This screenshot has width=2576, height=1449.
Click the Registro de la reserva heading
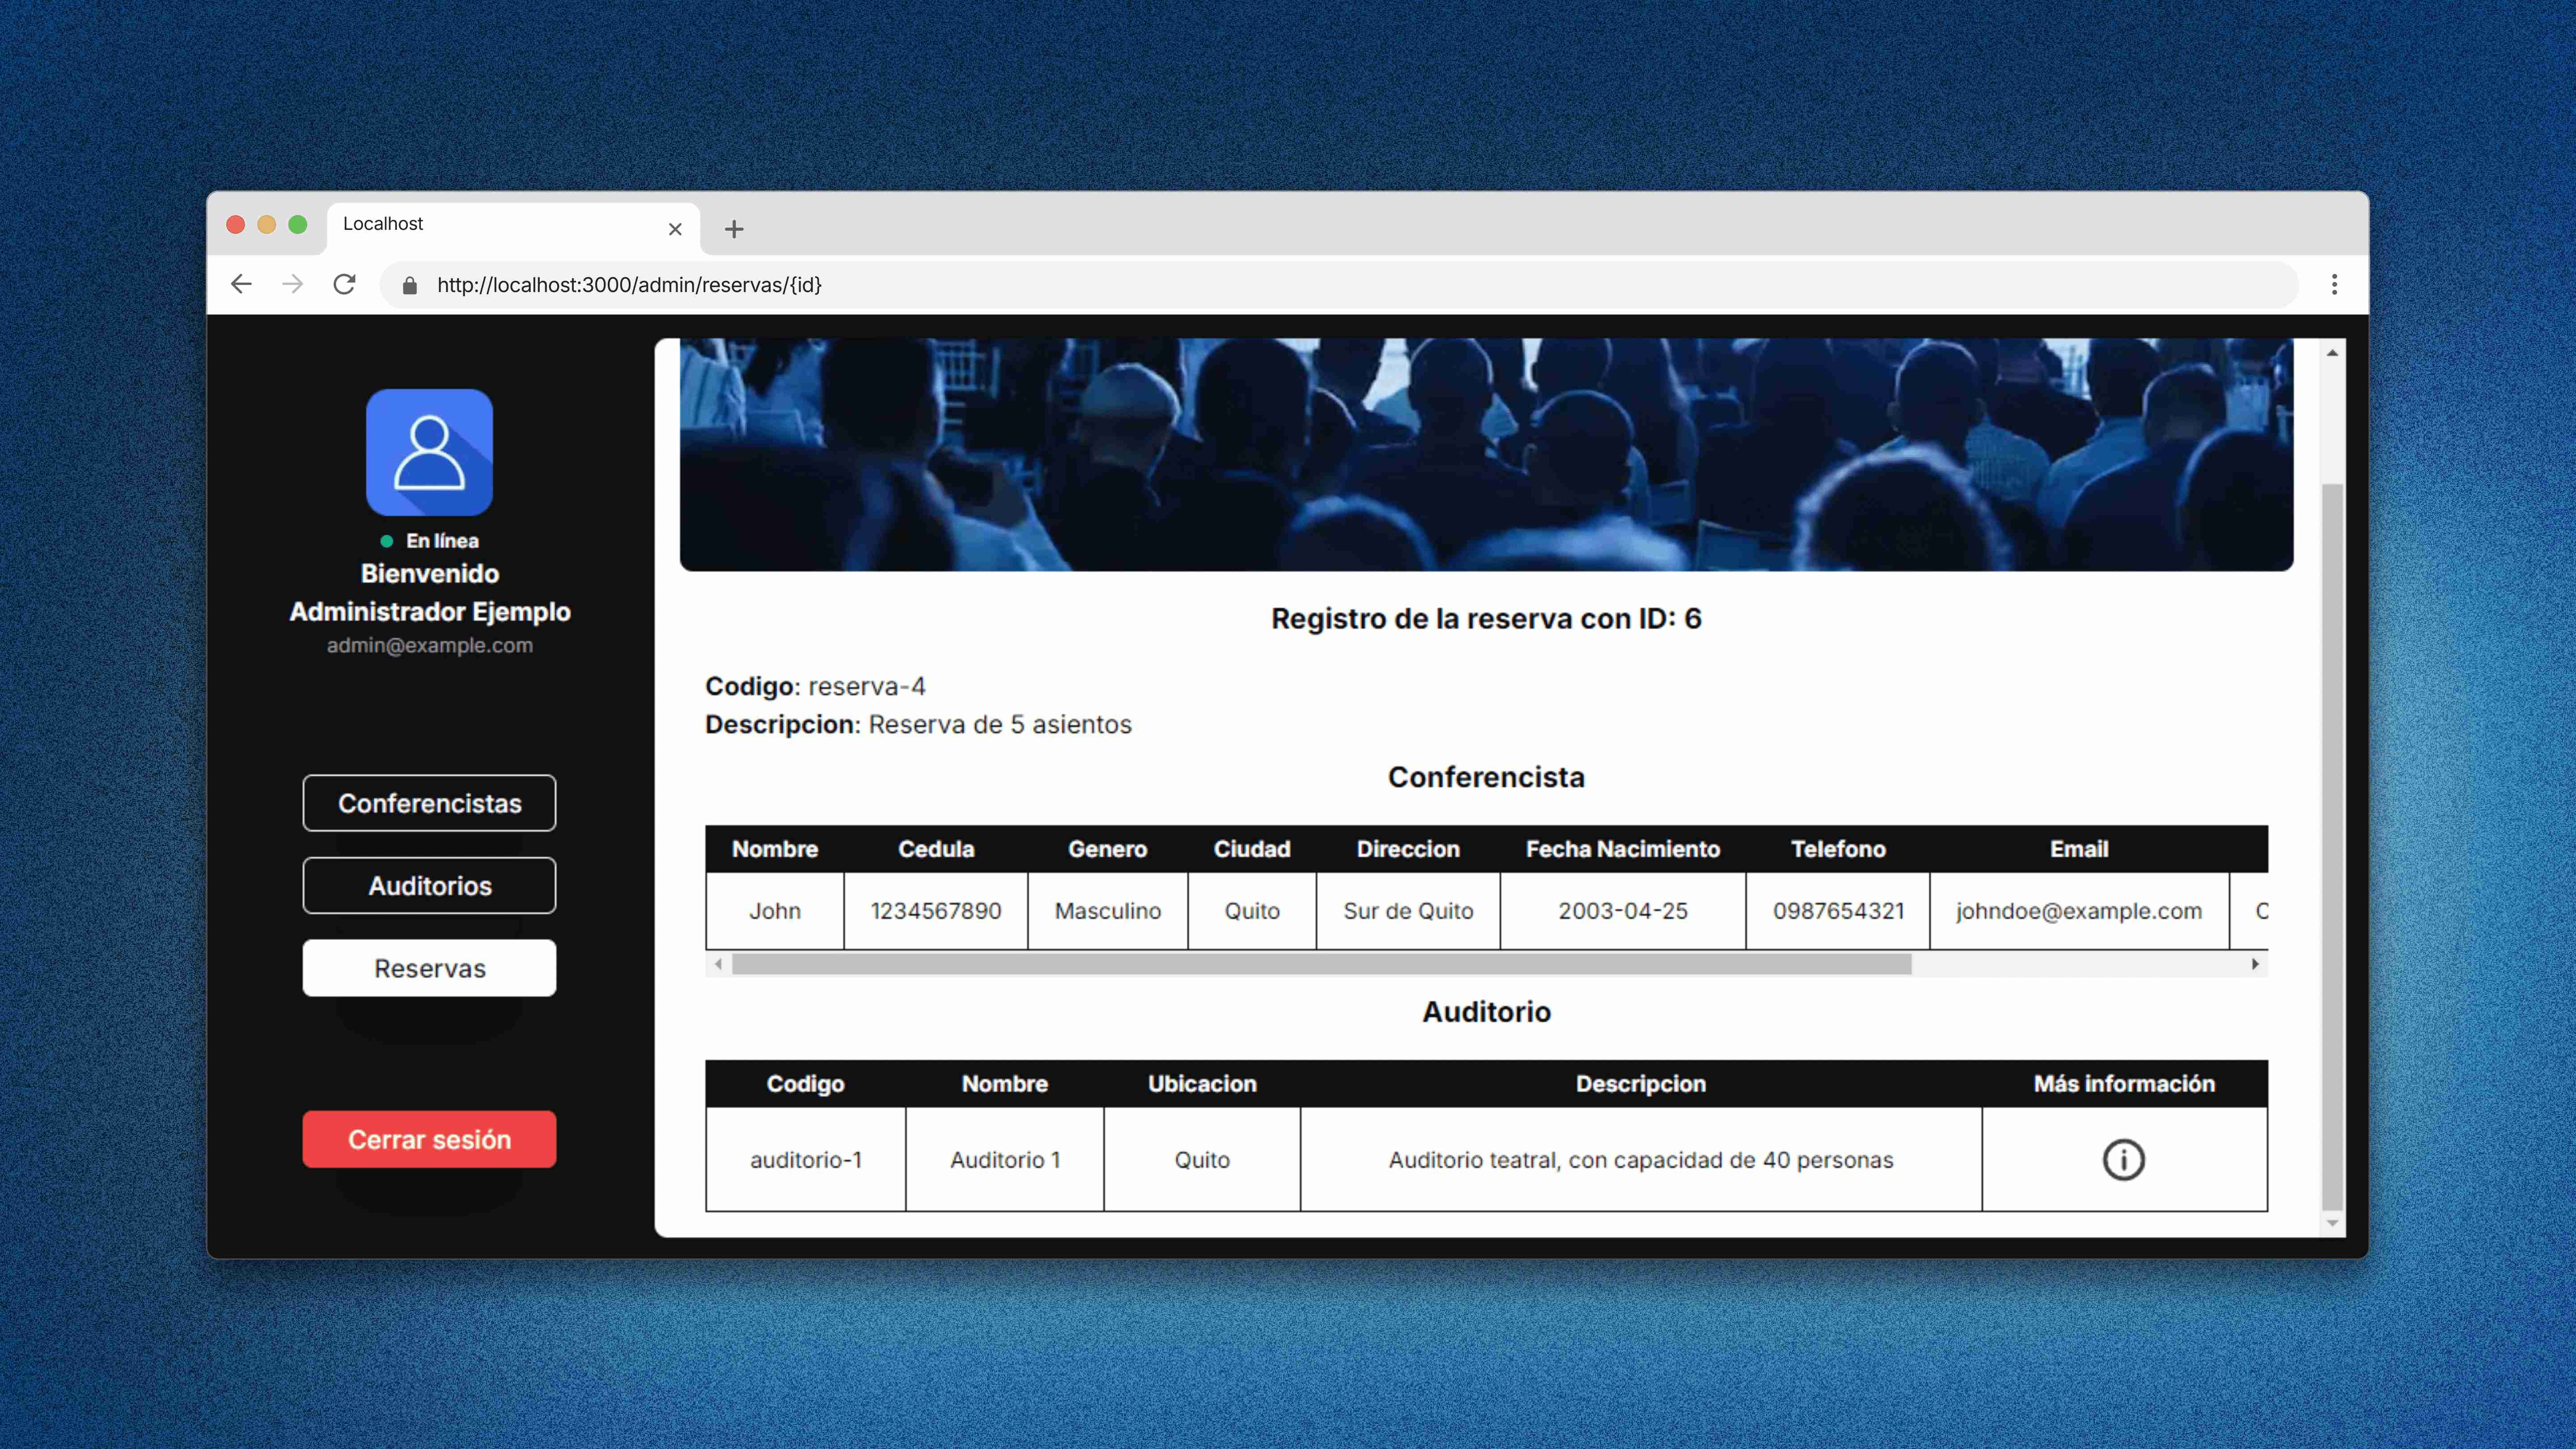click(1486, 619)
